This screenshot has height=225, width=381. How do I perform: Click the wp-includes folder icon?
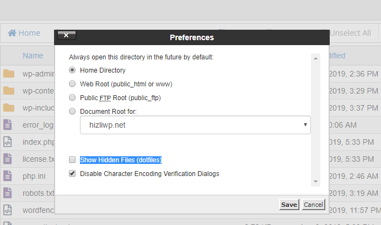pos(9,108)
